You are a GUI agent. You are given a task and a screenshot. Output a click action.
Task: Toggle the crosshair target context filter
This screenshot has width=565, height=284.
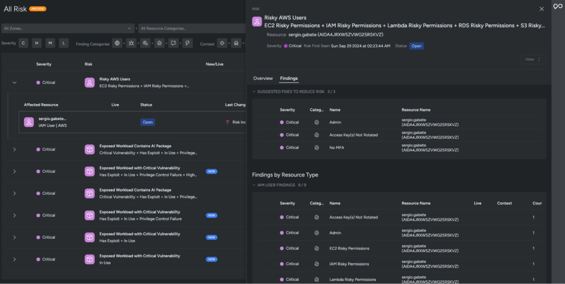222,43
